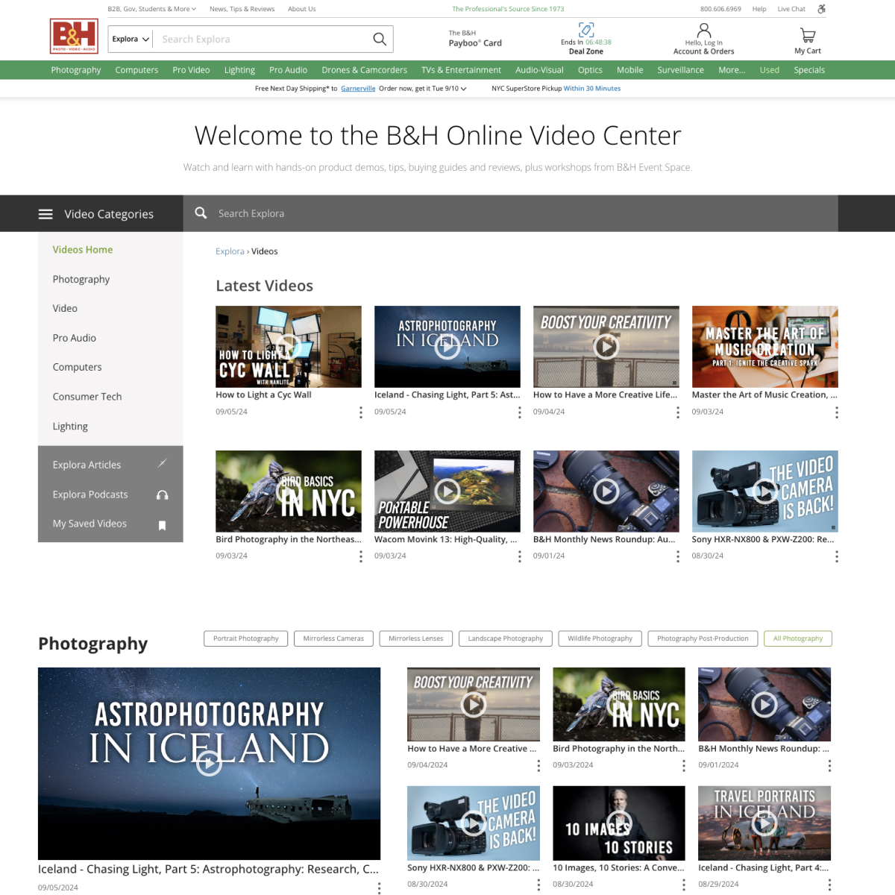Click the magnifier icon in top search box
The image size is (895, 895).
(x=380, y=39)
